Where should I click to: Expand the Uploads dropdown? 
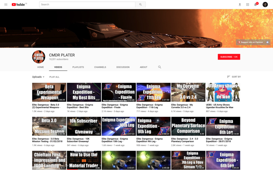tap(38, 77)
